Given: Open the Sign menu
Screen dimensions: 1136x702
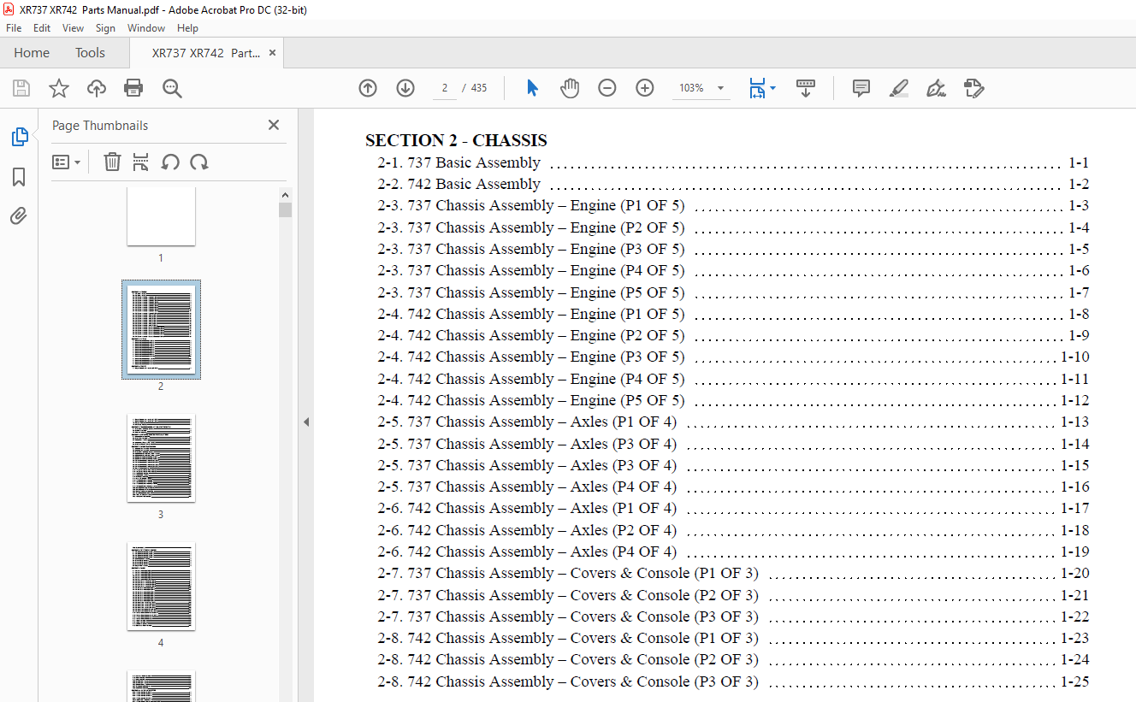Looking at the screenshot, I should click(x=105, y=28).
